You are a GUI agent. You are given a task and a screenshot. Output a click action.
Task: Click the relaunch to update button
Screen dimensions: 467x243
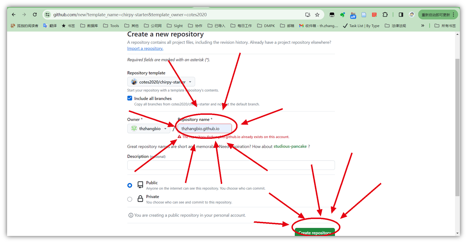(438, 14)
